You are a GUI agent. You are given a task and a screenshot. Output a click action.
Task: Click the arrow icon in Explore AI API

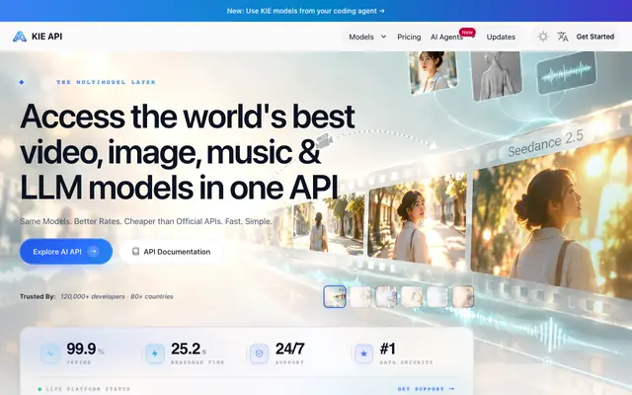(x=94, y=252)
